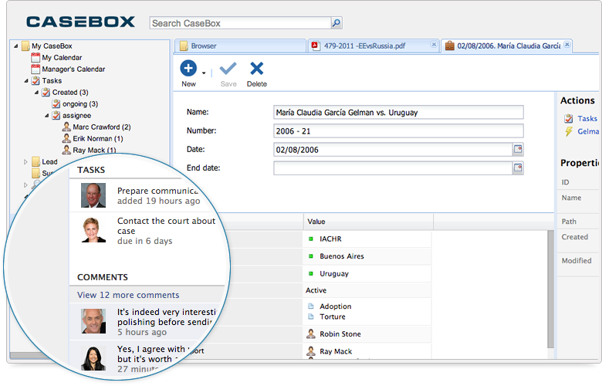Viewport: 602px width, 386px height.
Task: Open the Date calendar picker icon
Action: tap(518, 150)
